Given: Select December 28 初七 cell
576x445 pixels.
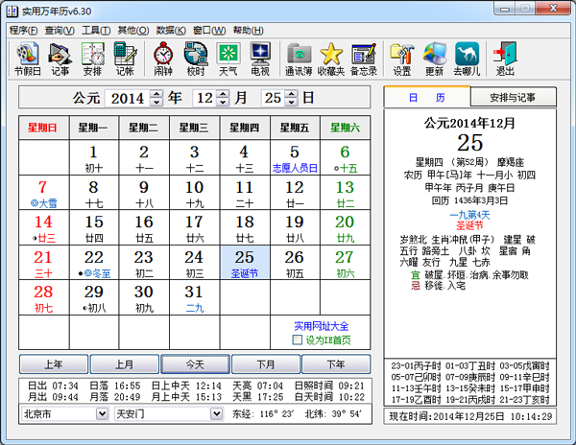Looking at the screenshot, I should coord(44,297).
